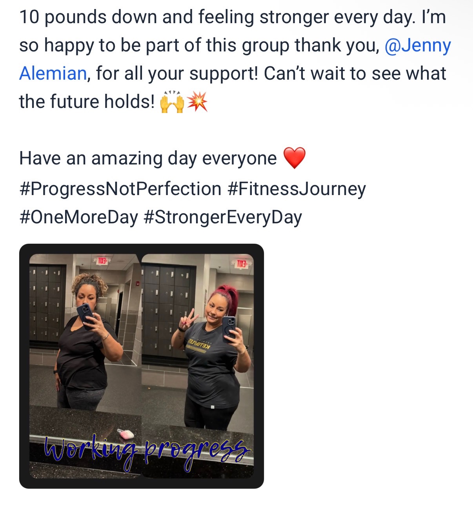Tap the Alemian name link
The width and height of the screenshot is (473, 513).
(53, 73)
